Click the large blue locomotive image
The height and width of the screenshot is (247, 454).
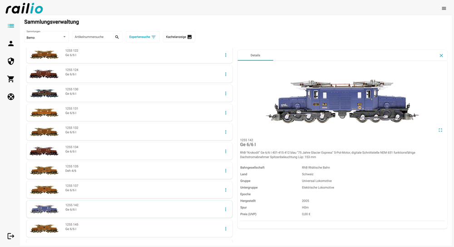tap(342, 101)
